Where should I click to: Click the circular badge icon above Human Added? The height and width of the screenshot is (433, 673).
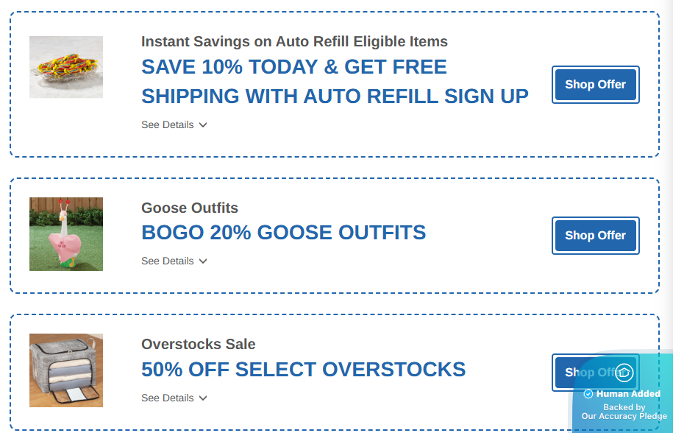point(624,373)
